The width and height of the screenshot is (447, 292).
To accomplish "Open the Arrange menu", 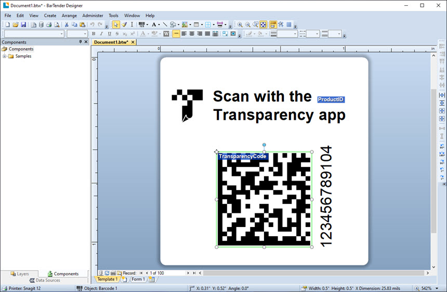I will (x=69, y=16).
